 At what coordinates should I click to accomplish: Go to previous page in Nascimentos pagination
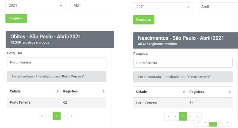pos(176,116)
